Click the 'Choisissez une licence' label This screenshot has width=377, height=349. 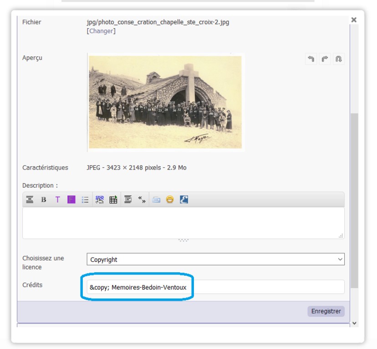click(x=43, y=263)
